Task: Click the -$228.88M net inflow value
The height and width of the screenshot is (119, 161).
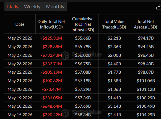Action: tap(51, 47)
